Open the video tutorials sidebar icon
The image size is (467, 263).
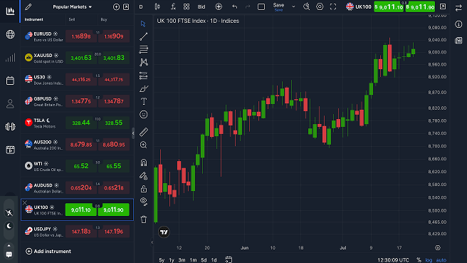[10, 150]
